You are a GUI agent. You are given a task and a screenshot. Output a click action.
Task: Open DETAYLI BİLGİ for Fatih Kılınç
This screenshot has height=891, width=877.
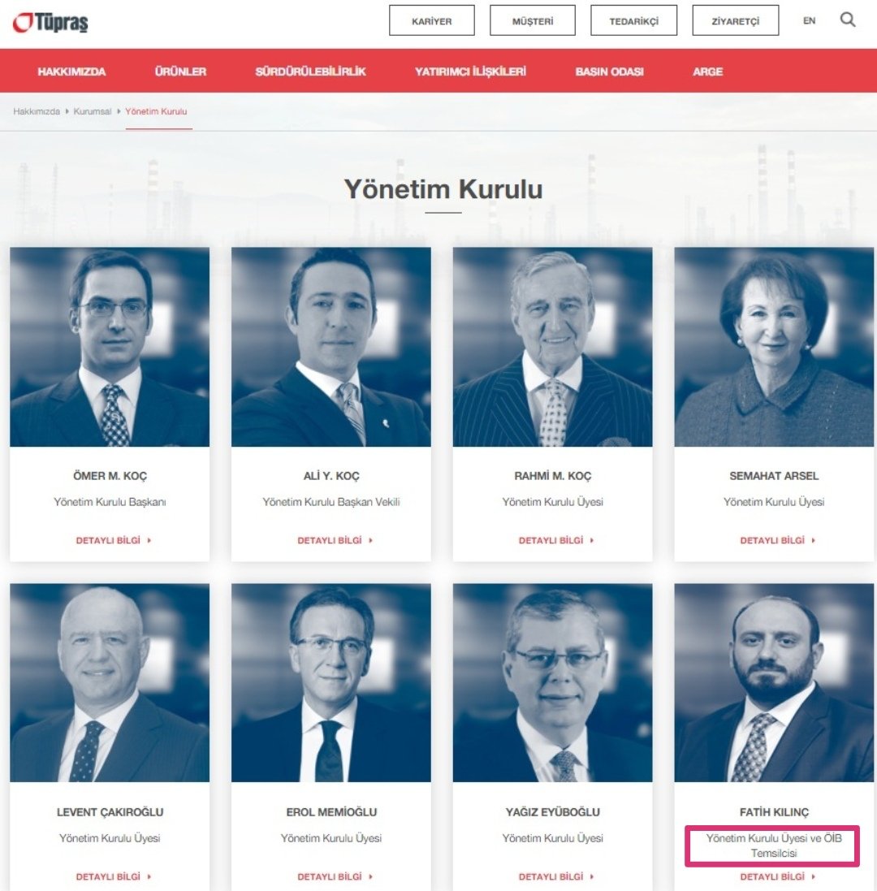pyautogui.click(x=778, y=876)
